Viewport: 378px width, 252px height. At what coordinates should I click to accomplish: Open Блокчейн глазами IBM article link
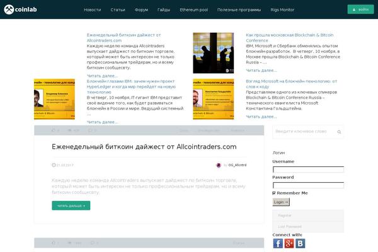[x=131, y=86]
